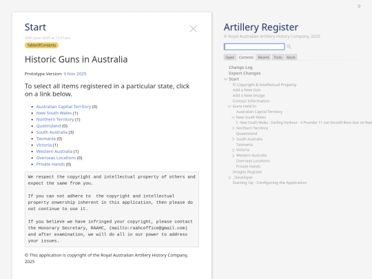This screenshot has width=372, height=279.
Task: Click the Start label in the contents tree
Action: 234,79
